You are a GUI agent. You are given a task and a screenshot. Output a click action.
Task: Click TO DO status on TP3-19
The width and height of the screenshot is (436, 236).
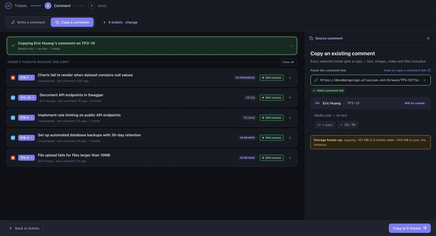coord(250,98)
